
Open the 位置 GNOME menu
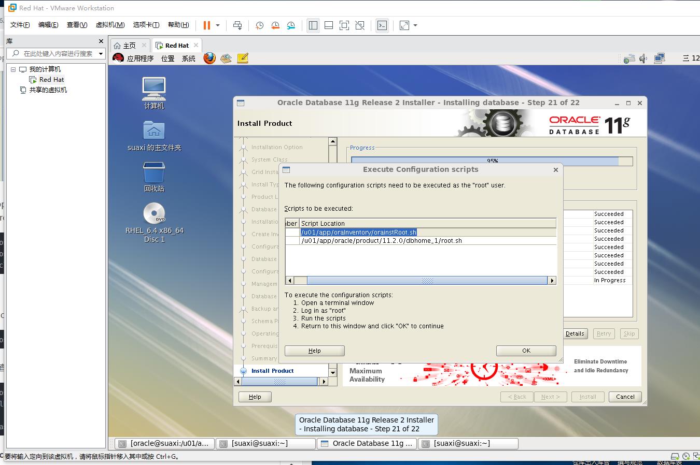[168, 59]
